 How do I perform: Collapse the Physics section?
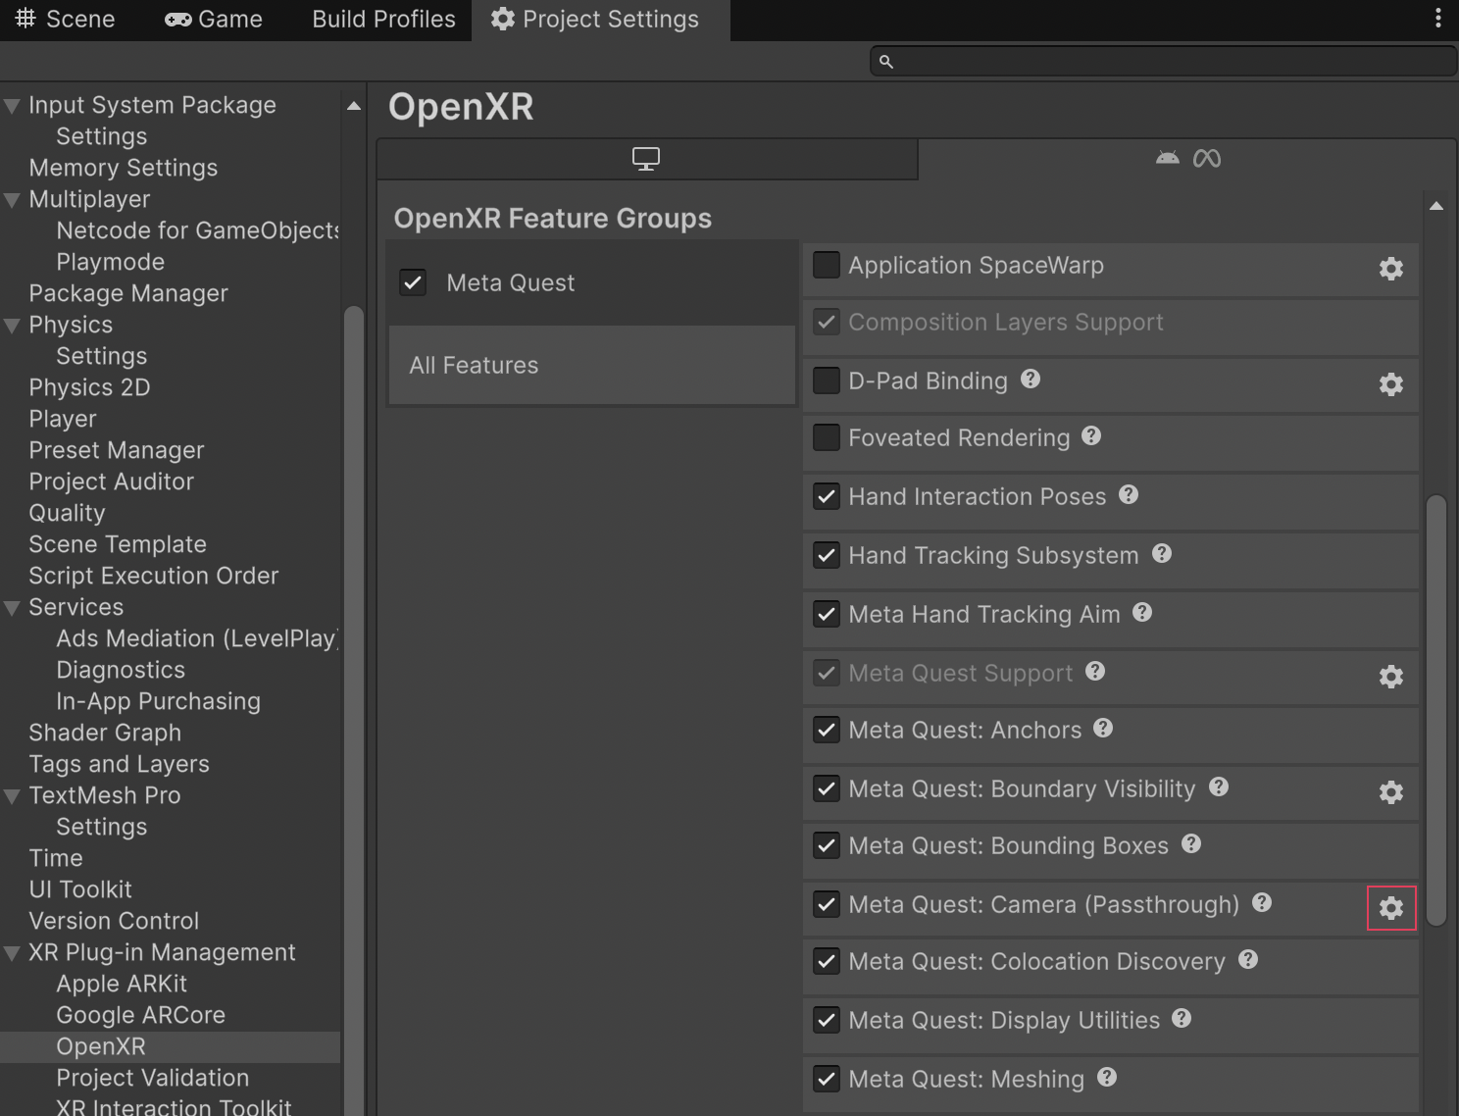coord(13,325)
